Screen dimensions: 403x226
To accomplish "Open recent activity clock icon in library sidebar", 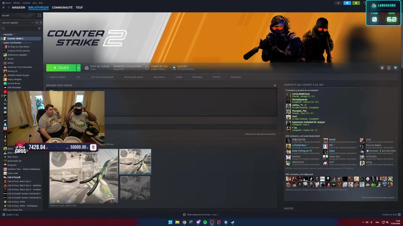I will tap(37, 23).
